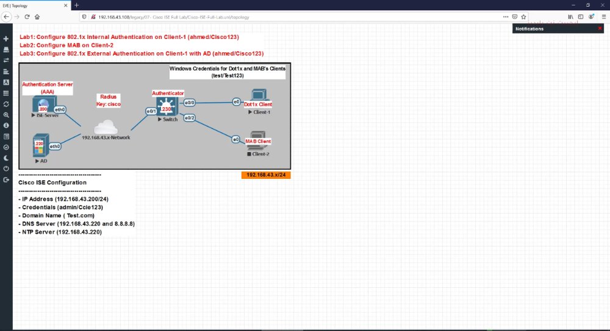Open the Lab details list icon

[6, 136]
